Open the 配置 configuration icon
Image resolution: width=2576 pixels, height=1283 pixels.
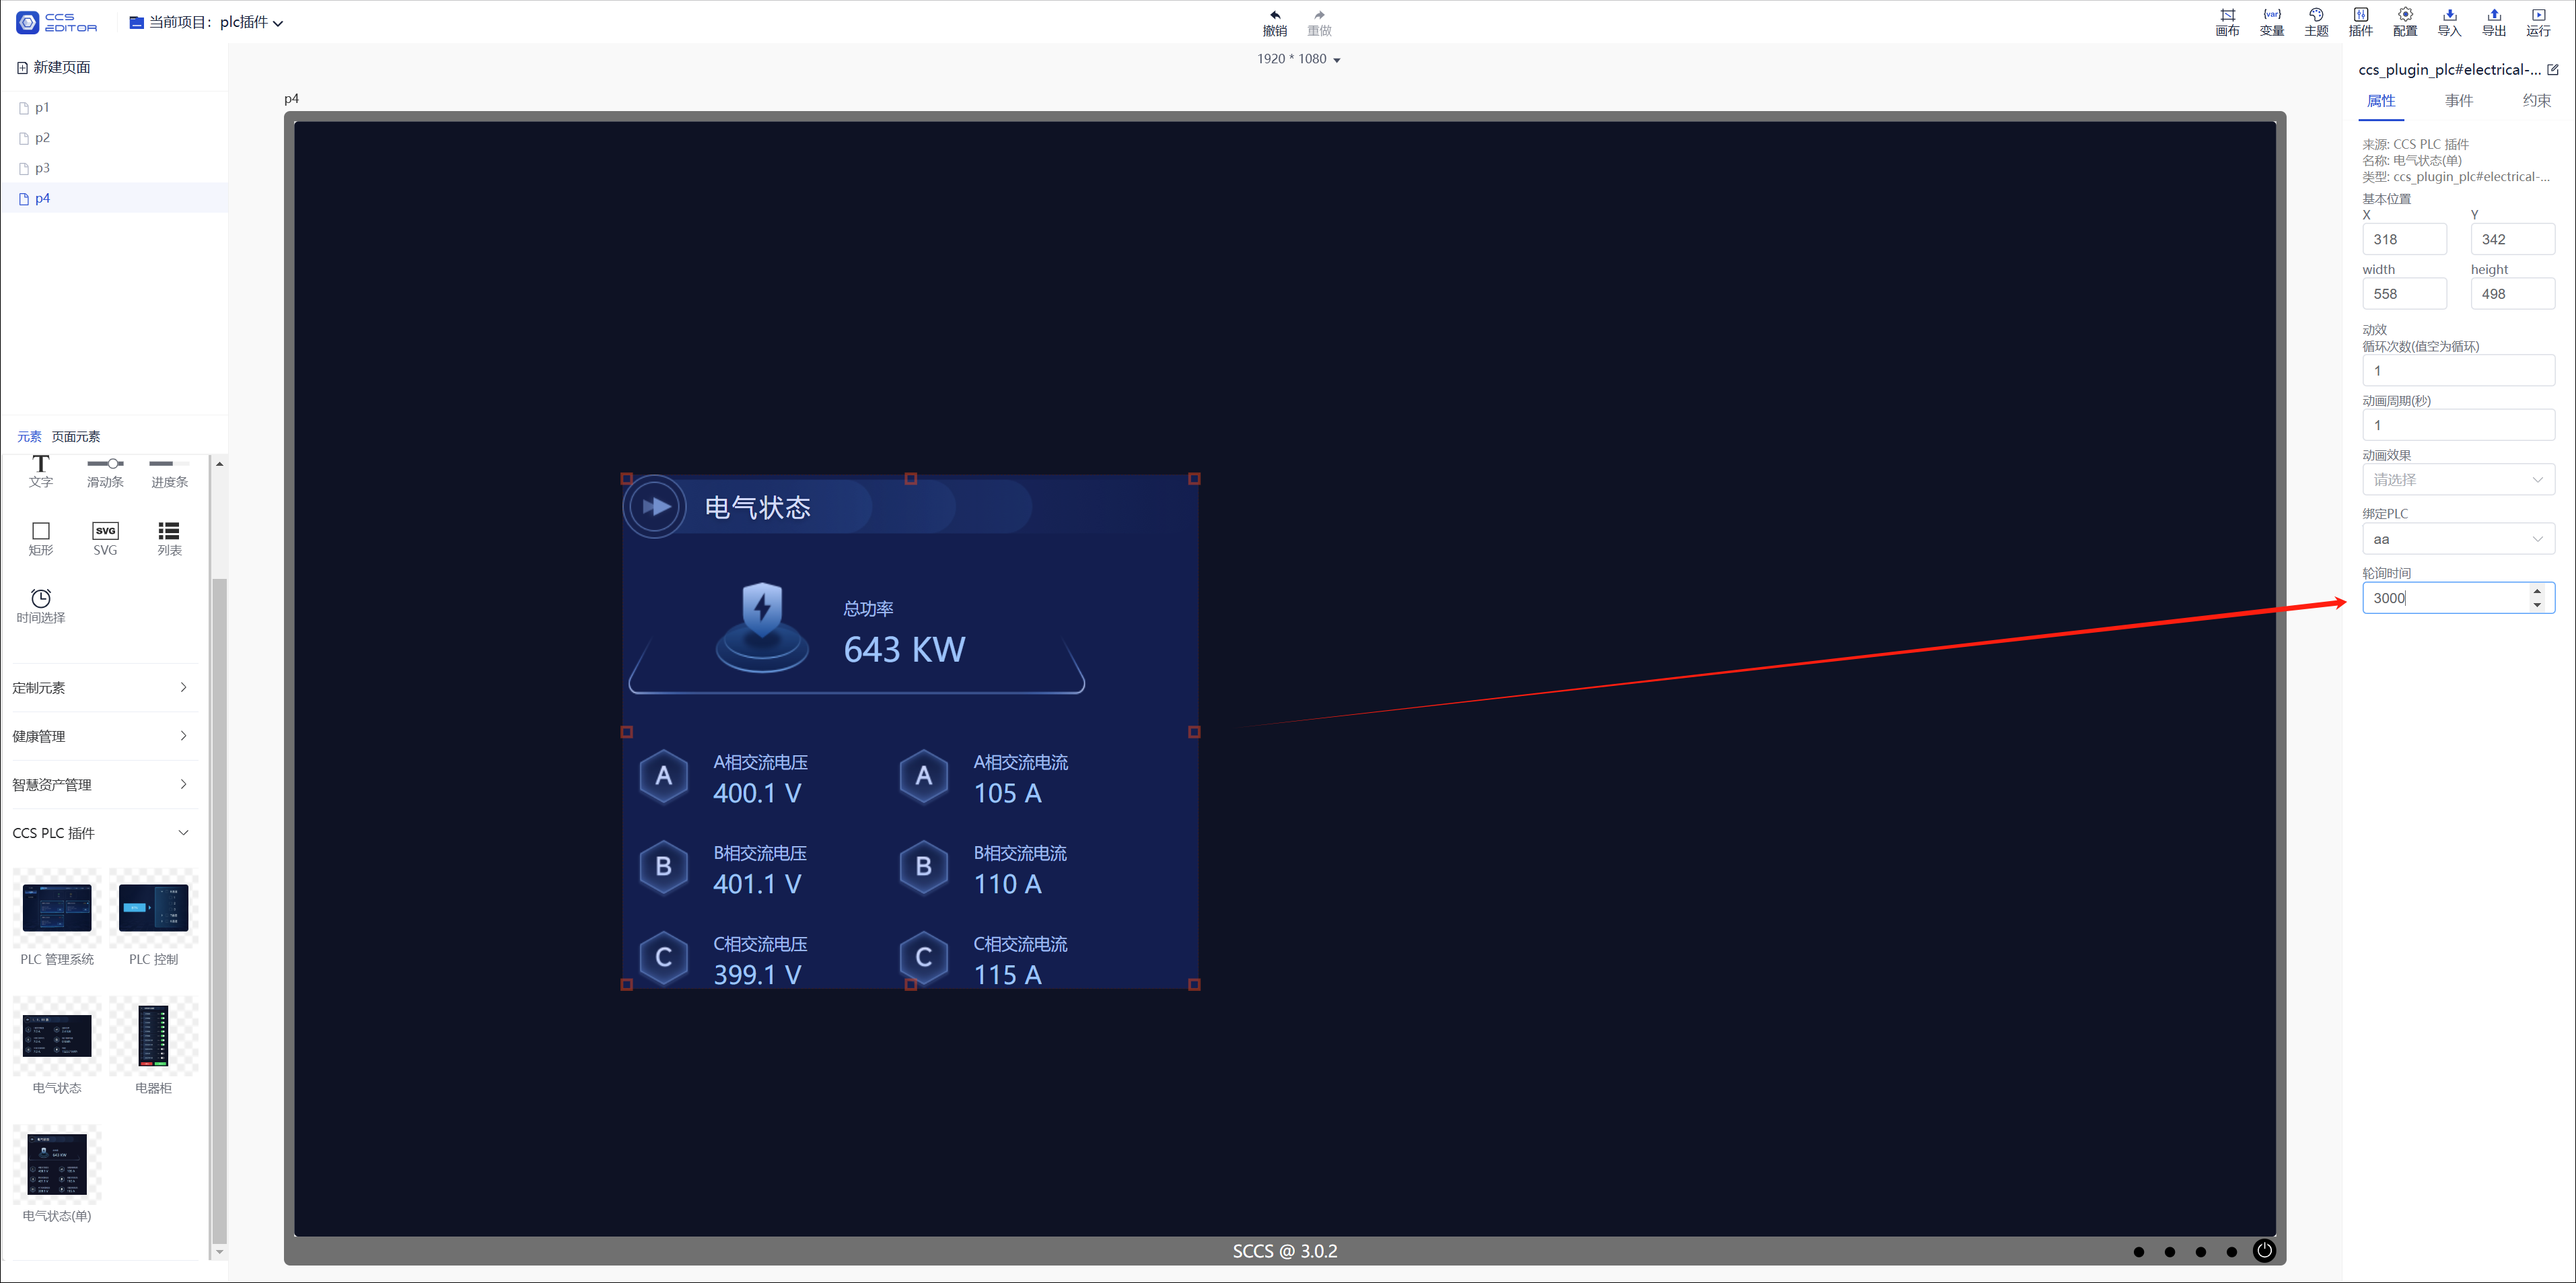[2405, 15]
